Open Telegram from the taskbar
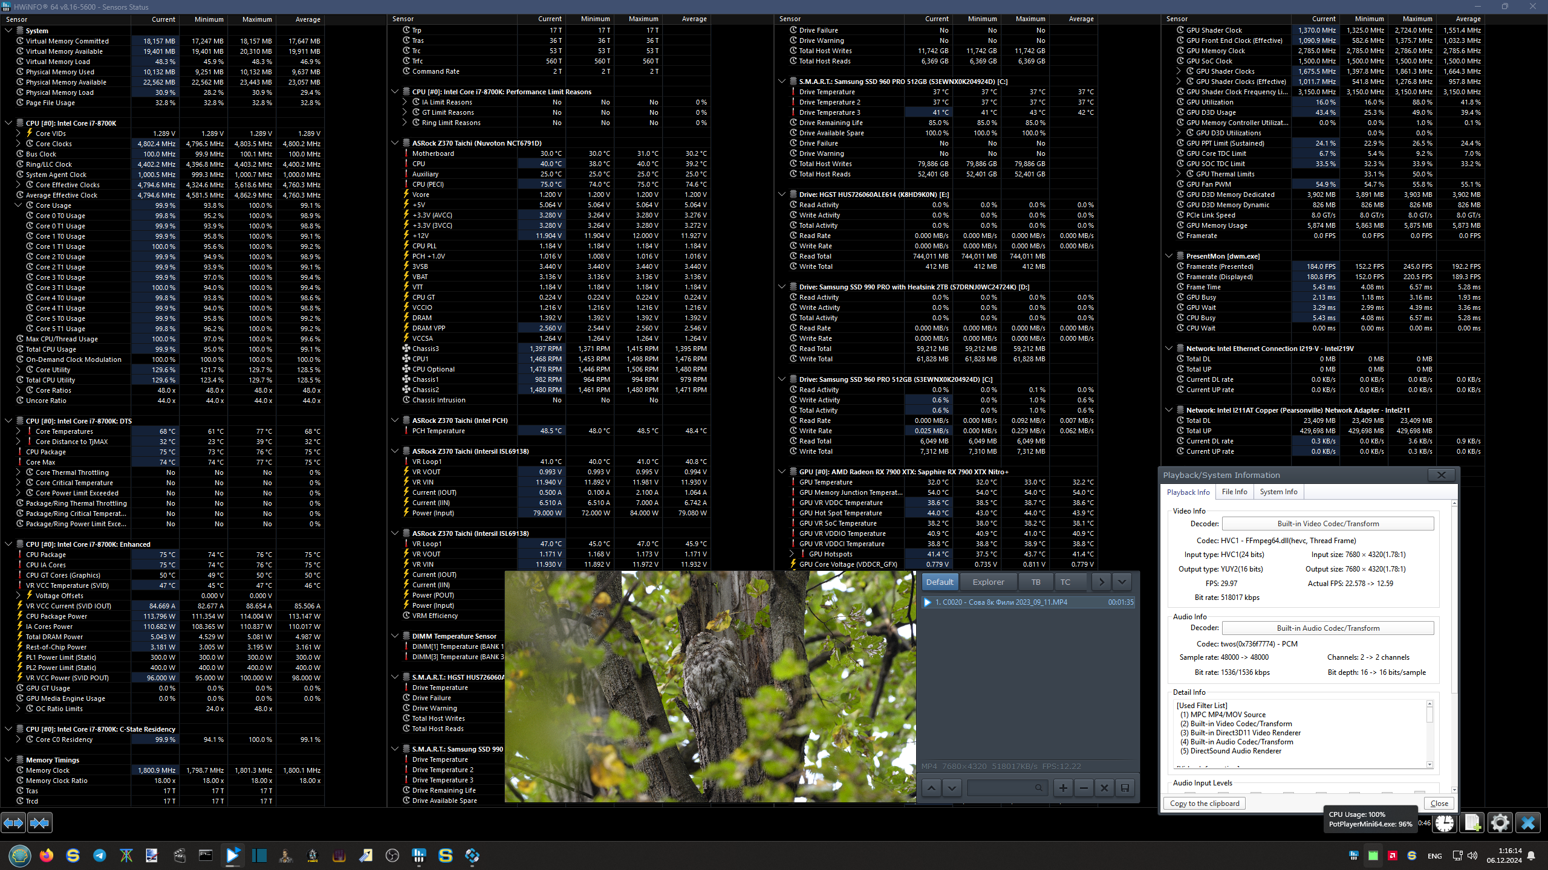This screenshot has width=1548, height=870. click(x=100, y=855)
